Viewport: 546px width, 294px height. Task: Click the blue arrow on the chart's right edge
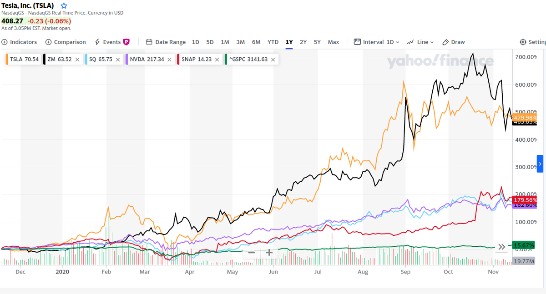tap(540, 164)
